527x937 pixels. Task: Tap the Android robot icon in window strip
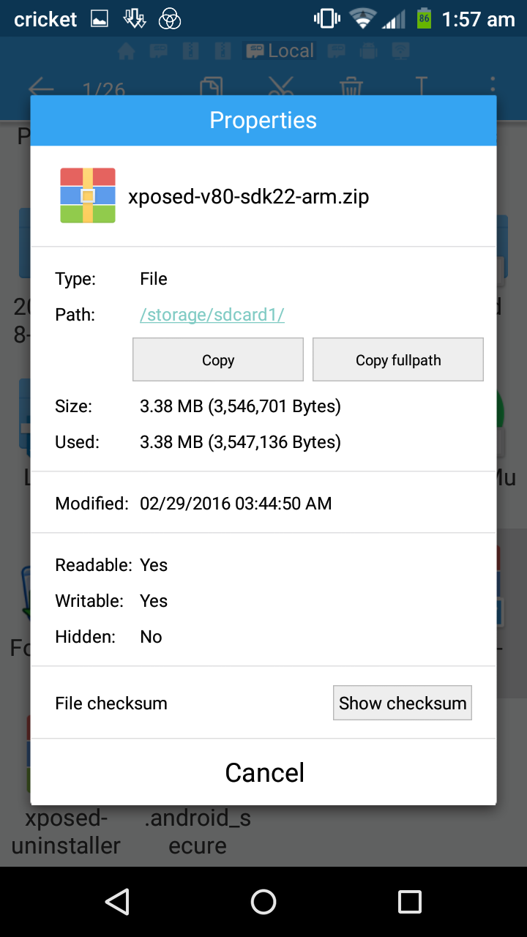(x=369, y=51)
